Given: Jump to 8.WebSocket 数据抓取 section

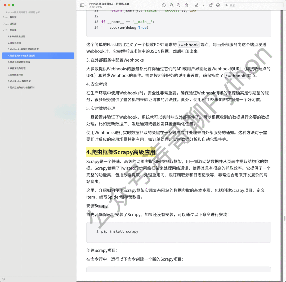Looking at the screenshot, I should tap(19, 81).
